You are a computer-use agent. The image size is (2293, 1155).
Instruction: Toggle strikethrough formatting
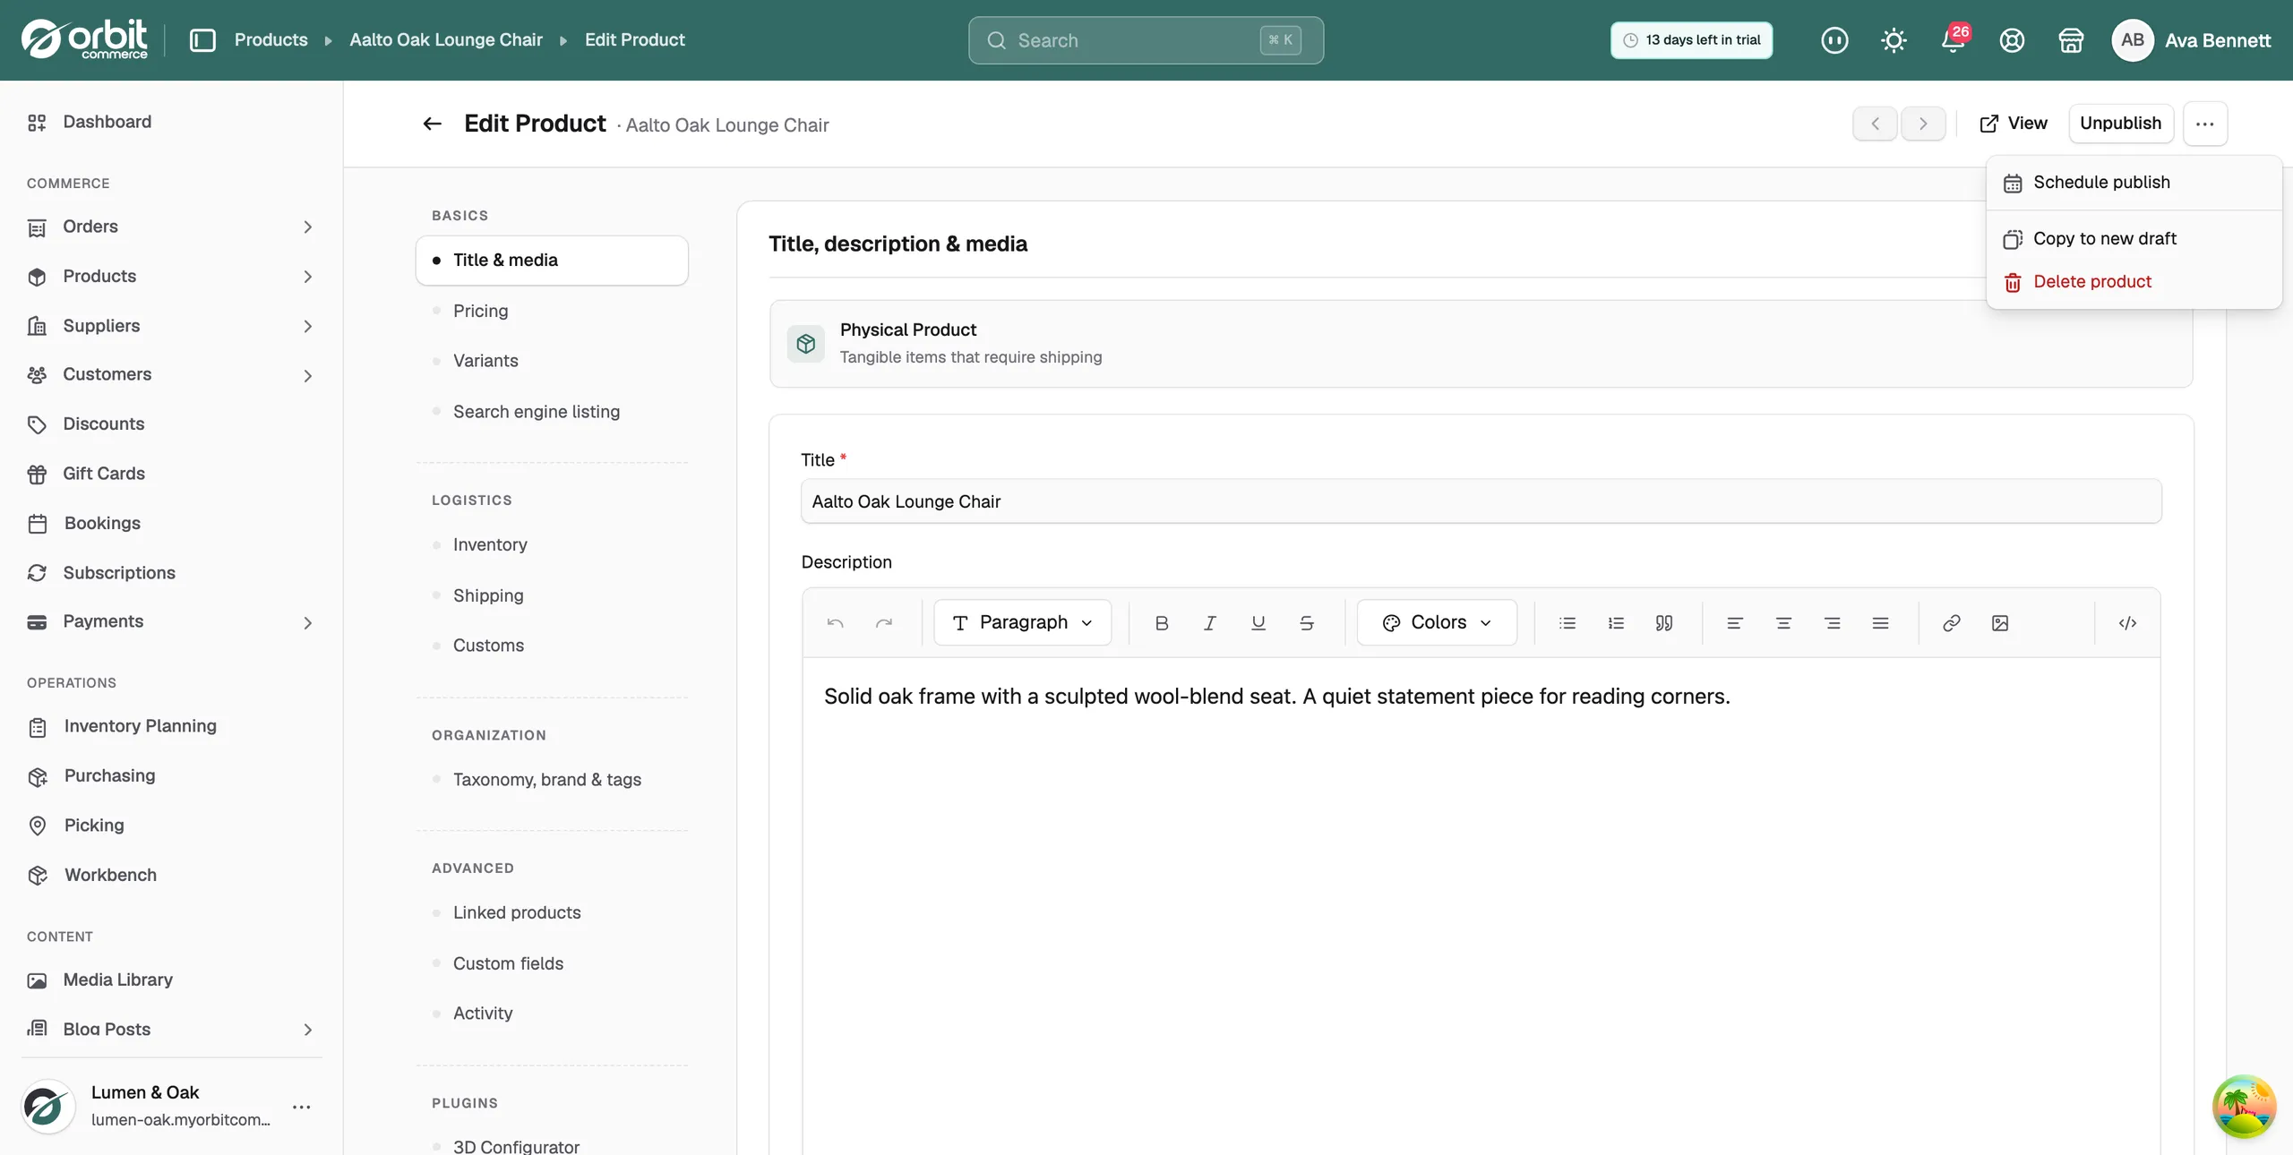1307,623
